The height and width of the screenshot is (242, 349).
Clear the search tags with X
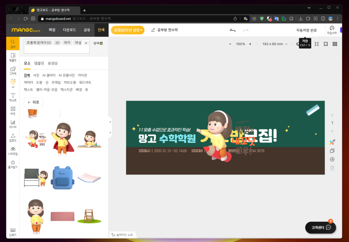[x=86, y=43]
